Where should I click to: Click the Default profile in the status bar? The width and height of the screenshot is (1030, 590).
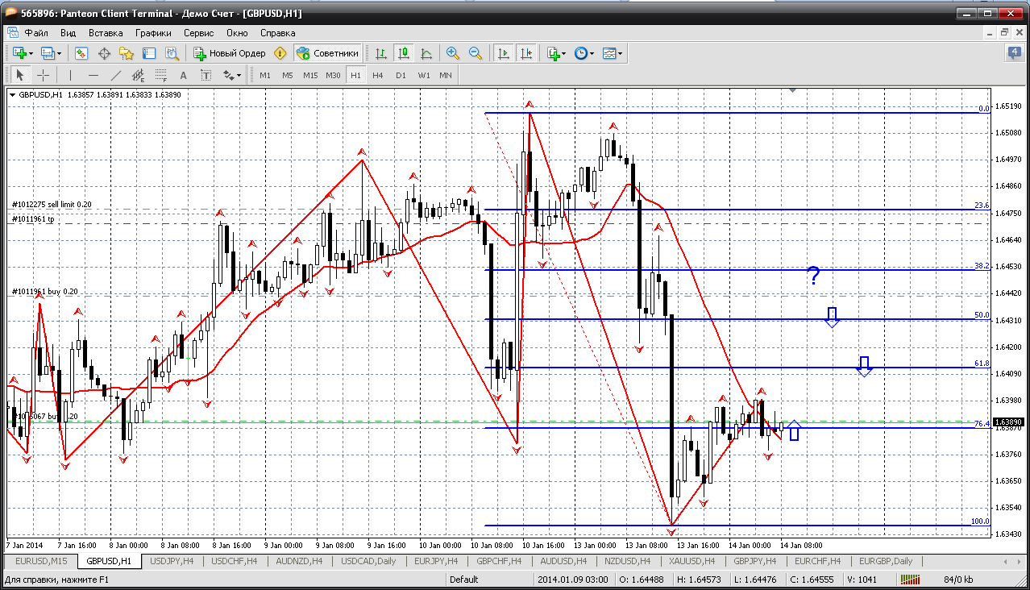[463, 580]
